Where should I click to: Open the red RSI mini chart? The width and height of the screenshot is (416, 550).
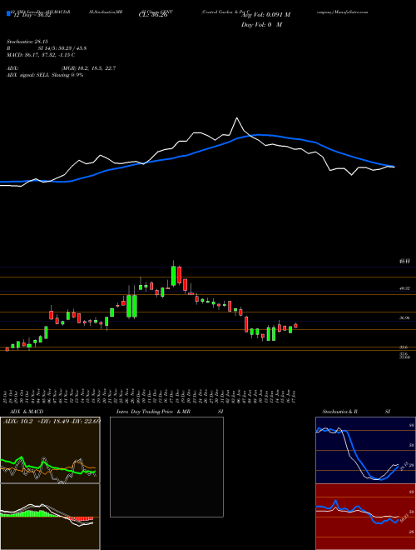(365, 517)
